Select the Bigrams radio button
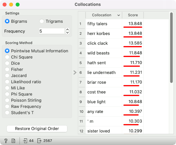The height and width of the screenshot is (145, 176). (7, 21)
